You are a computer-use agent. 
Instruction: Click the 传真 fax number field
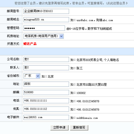coord(46,109)
